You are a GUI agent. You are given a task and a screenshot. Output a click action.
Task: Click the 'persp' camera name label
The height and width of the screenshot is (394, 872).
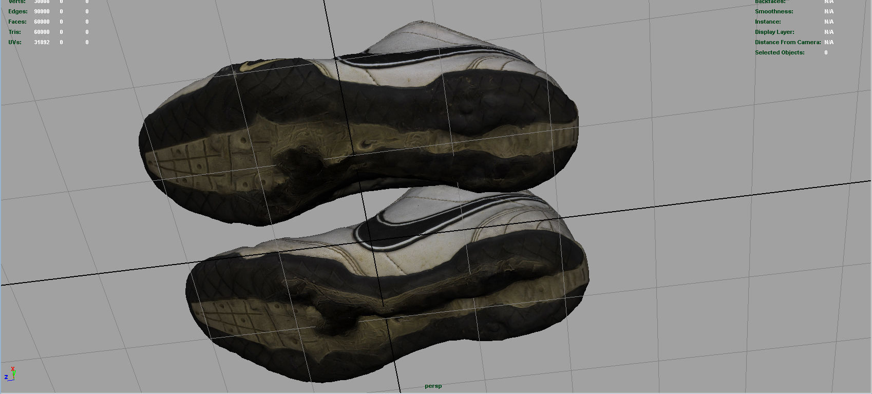tap(433, 386)
